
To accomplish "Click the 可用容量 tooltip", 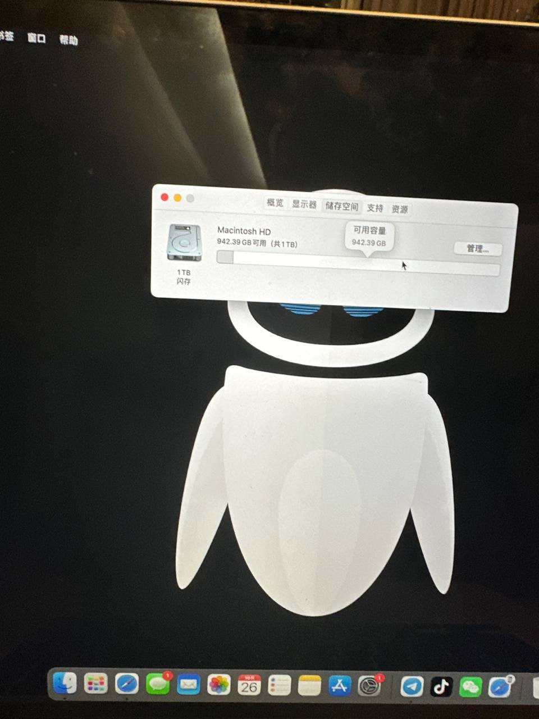I will [369, 236].
